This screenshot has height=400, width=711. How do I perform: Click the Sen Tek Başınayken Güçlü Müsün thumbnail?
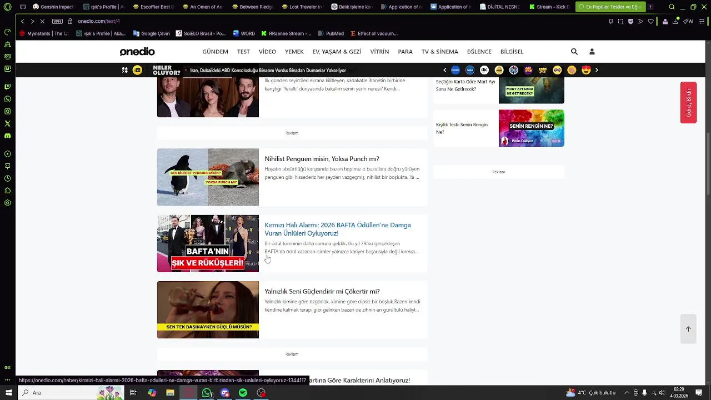point(208,309)
